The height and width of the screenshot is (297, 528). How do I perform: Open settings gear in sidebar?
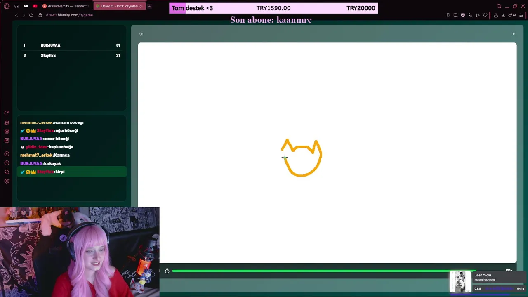(7, 181)
